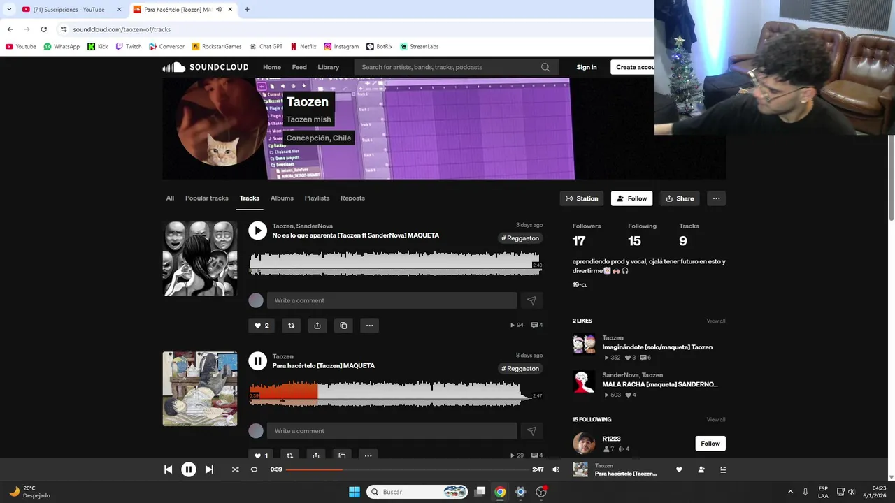This screenshot has height=503, width=895.
Task: Start Taozen Station
Action: pyautogui.click(x=582, y=198)
